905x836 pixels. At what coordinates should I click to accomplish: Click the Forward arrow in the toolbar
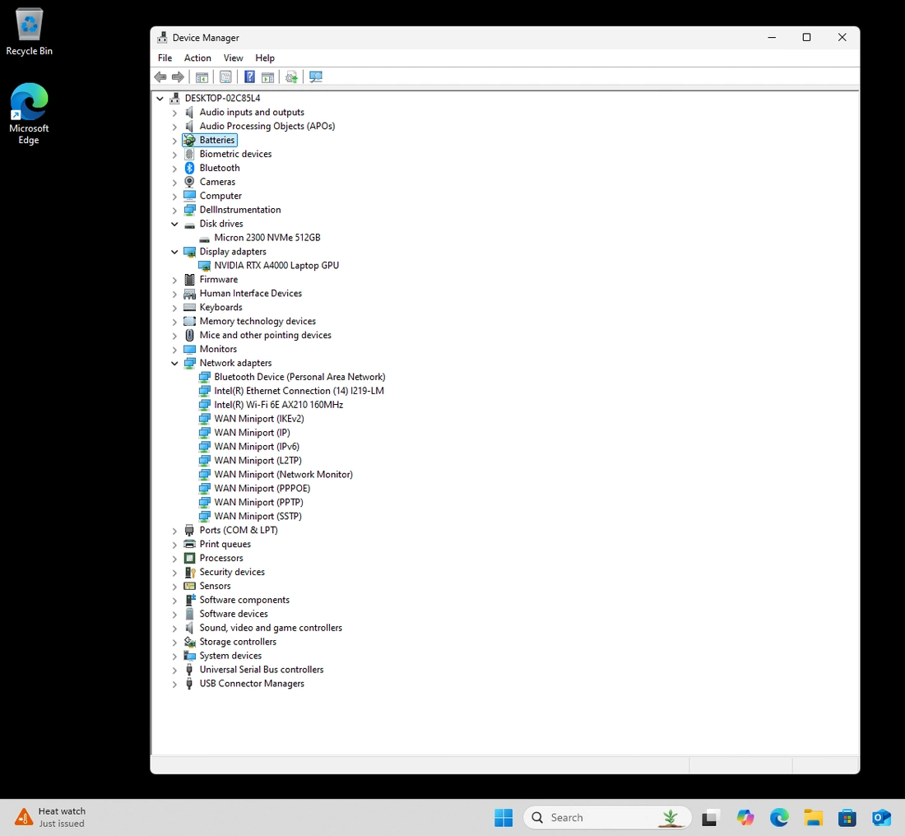pos(178,77)
